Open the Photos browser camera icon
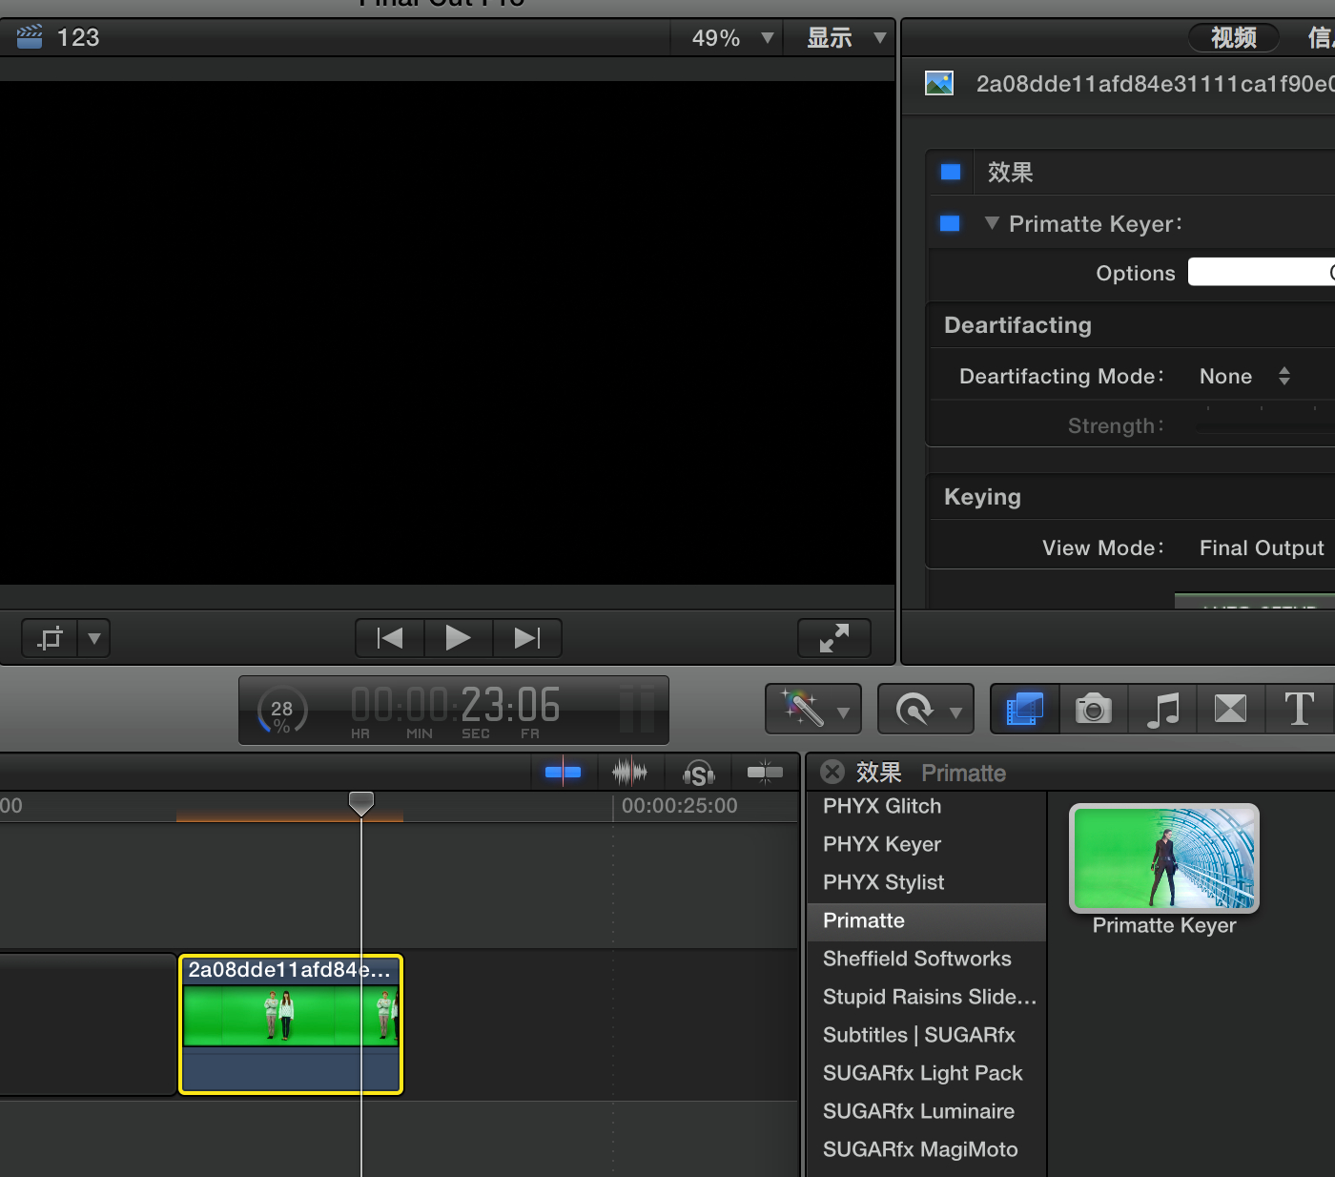1335x1177 pixels. click(x=1094, y=710)
